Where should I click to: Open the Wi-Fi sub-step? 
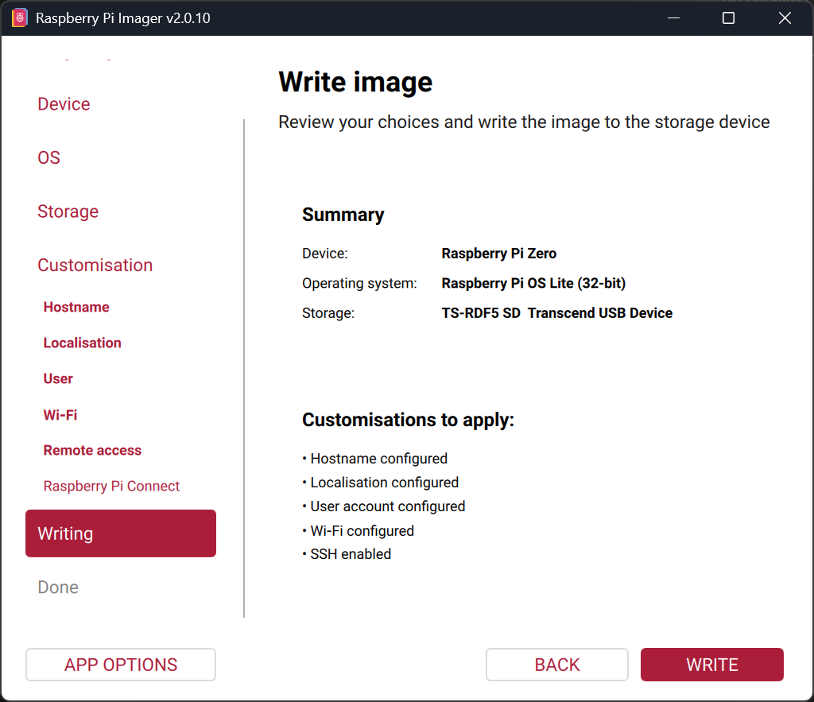pyautogui.click(x=60, y=414)
